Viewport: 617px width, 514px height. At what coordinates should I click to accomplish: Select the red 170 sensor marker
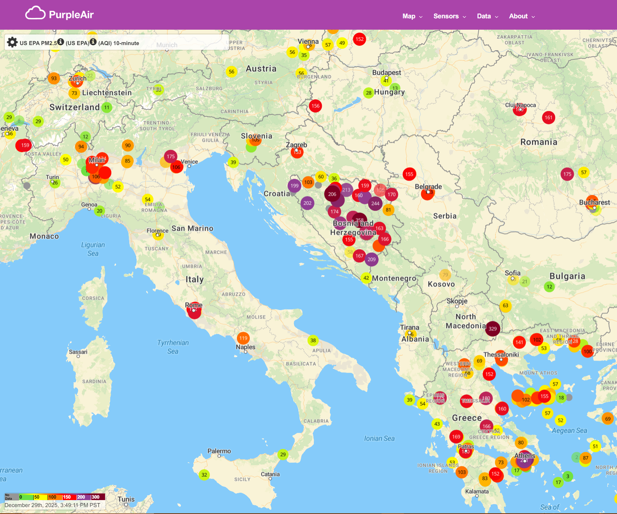pos(392,195)
